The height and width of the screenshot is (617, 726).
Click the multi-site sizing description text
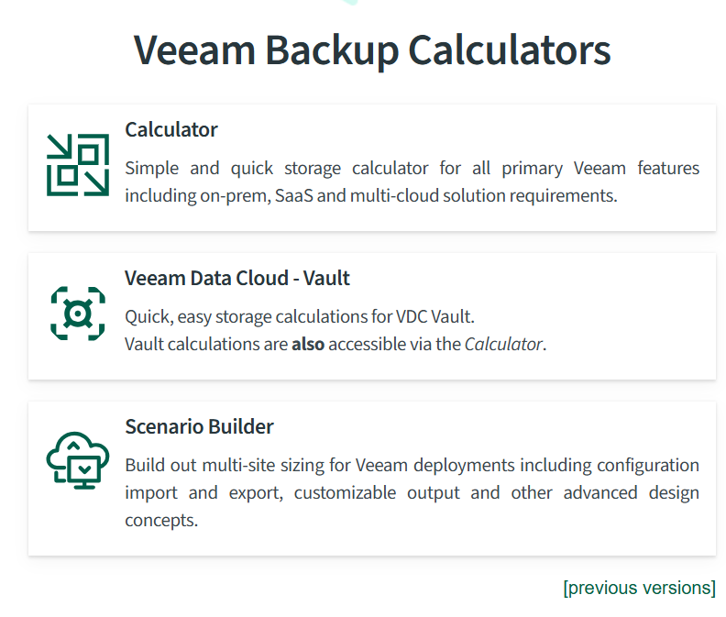(x=412, y=465)
